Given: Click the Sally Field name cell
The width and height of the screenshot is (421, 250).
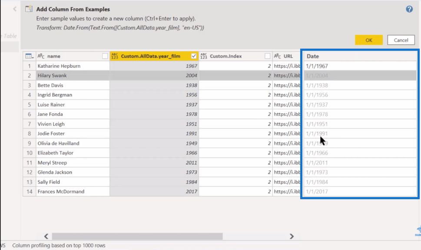Looking at the screenshot, I should tap(73, 182).
